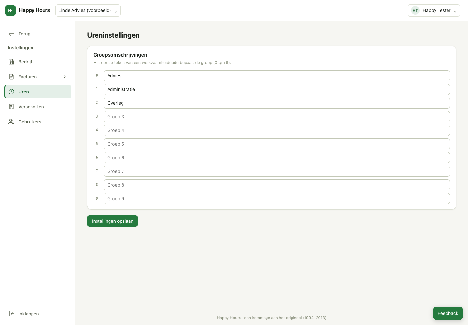Click the receipt icon next to Verschotten
Viewport: 468px width, 325px height.
tap(11, 107)
